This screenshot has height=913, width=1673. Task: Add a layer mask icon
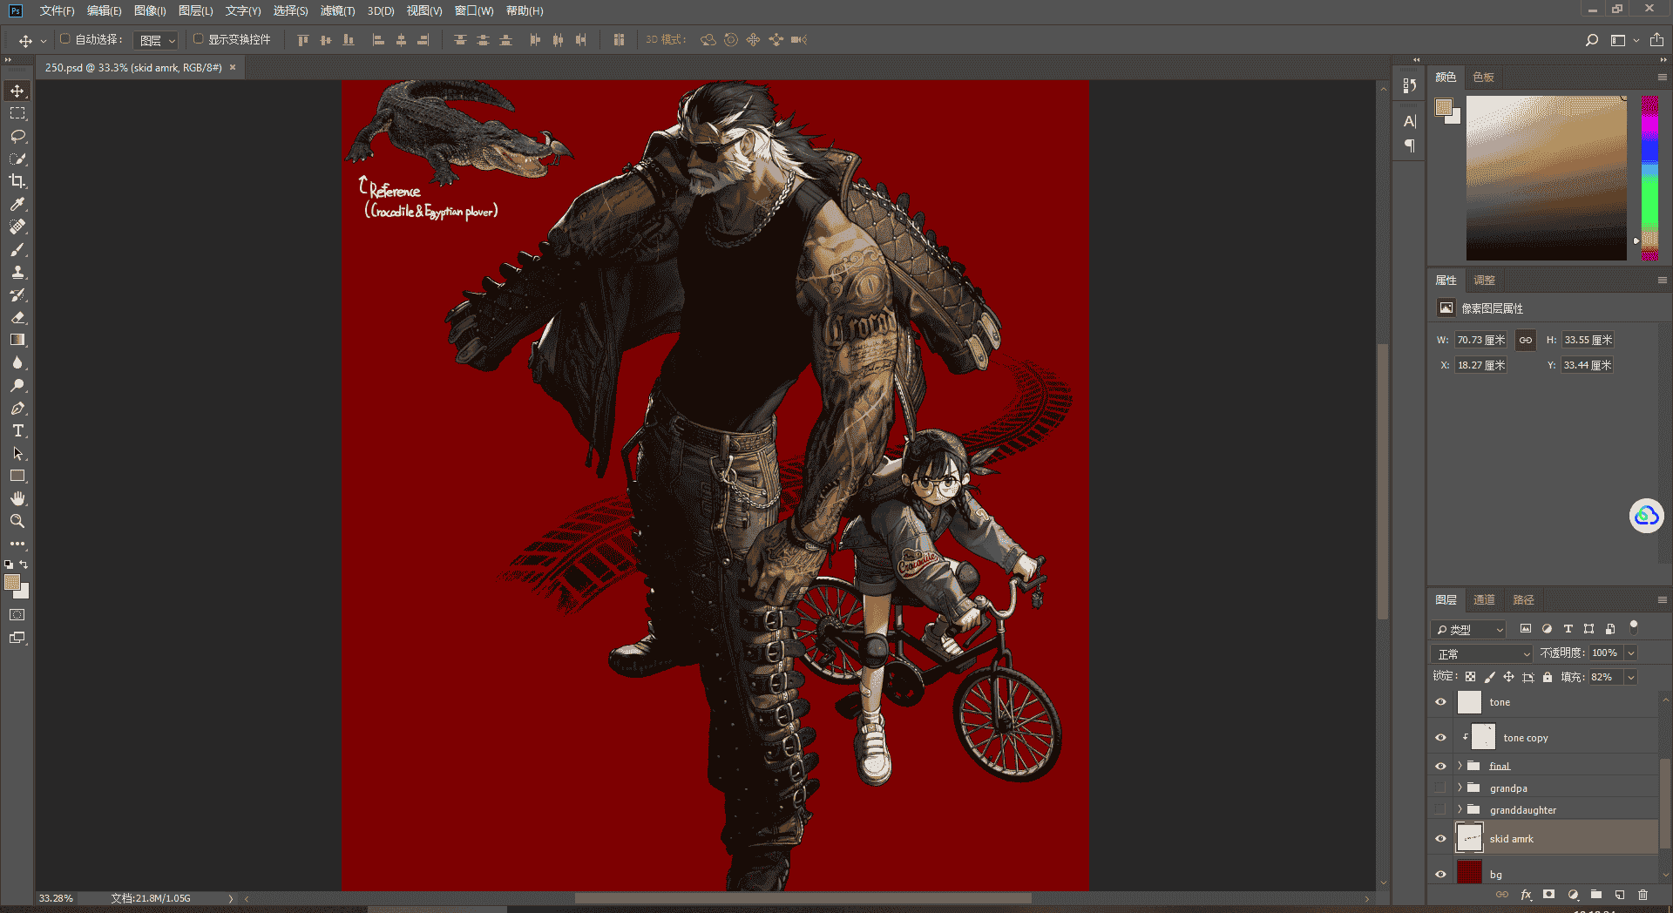1548,895
